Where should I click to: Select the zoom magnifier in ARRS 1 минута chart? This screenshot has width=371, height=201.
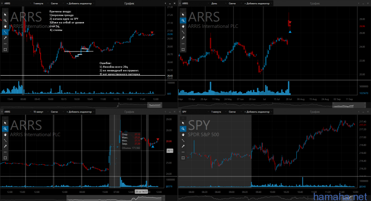click(5, 20)
